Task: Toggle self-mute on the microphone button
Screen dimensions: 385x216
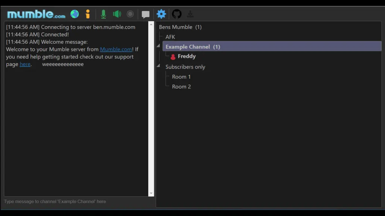Action: tap(104, 14)
